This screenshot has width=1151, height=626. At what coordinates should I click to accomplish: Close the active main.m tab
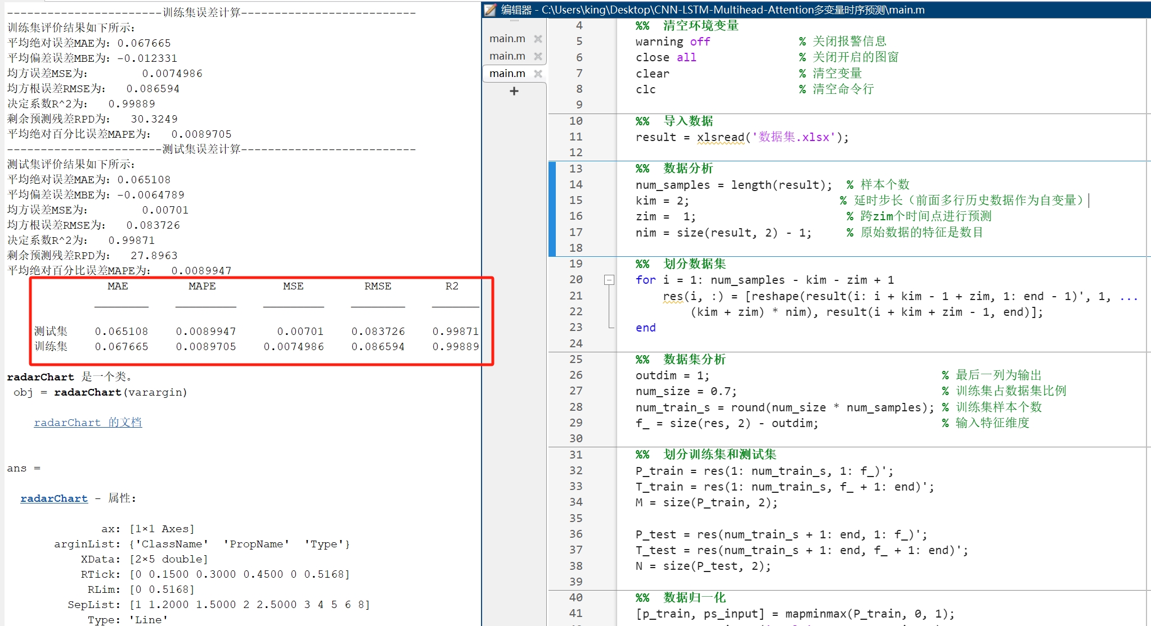[538, 73]
